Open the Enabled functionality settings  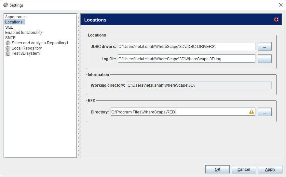point(23,33)
